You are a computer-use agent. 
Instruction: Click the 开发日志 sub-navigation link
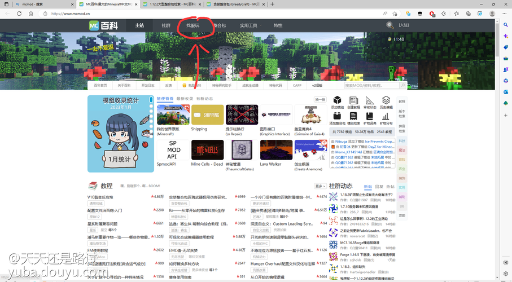pyautogui.click(x=148, y=85)
